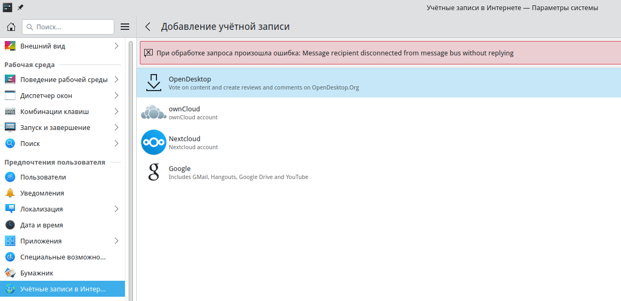Click the OpenDesktop download icon
Viewport: 621px width, 301px height.
[154, 83]
